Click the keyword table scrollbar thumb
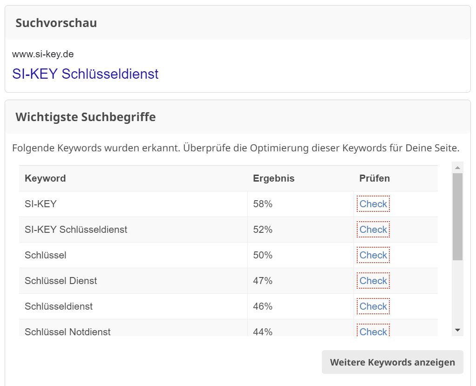 click(x=457, y=217)
